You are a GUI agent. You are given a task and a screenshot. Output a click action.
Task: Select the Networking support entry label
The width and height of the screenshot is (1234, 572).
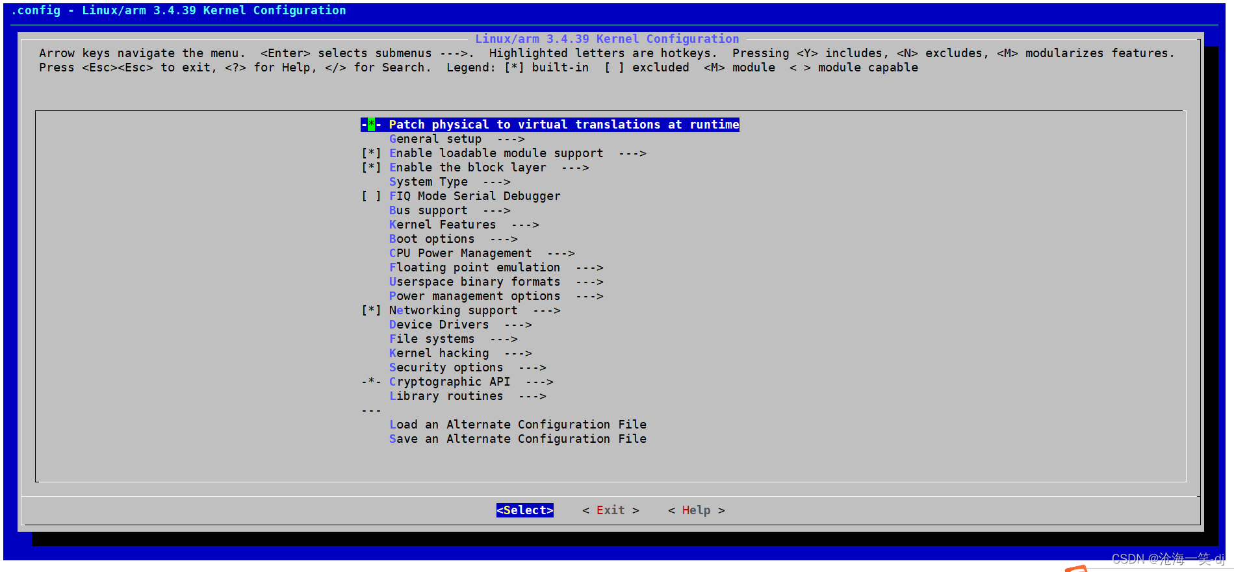[x=454, y=310]
